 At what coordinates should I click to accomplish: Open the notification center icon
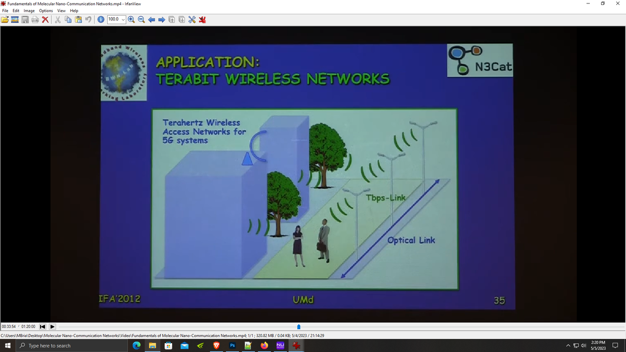616,346
